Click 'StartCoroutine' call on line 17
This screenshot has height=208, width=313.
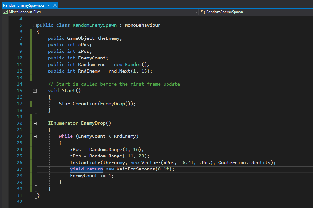(78, 104)
